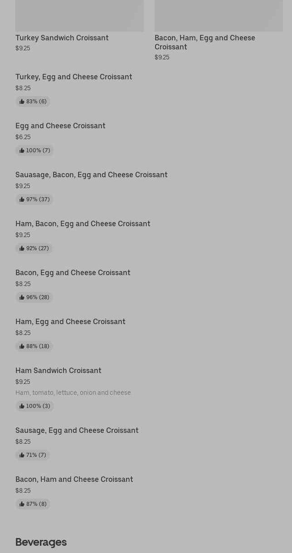Select Sausage, Egg and Cheese Croissant title
Screen dimensions: 292x553
pyautogui.click(x=77, y=430)
